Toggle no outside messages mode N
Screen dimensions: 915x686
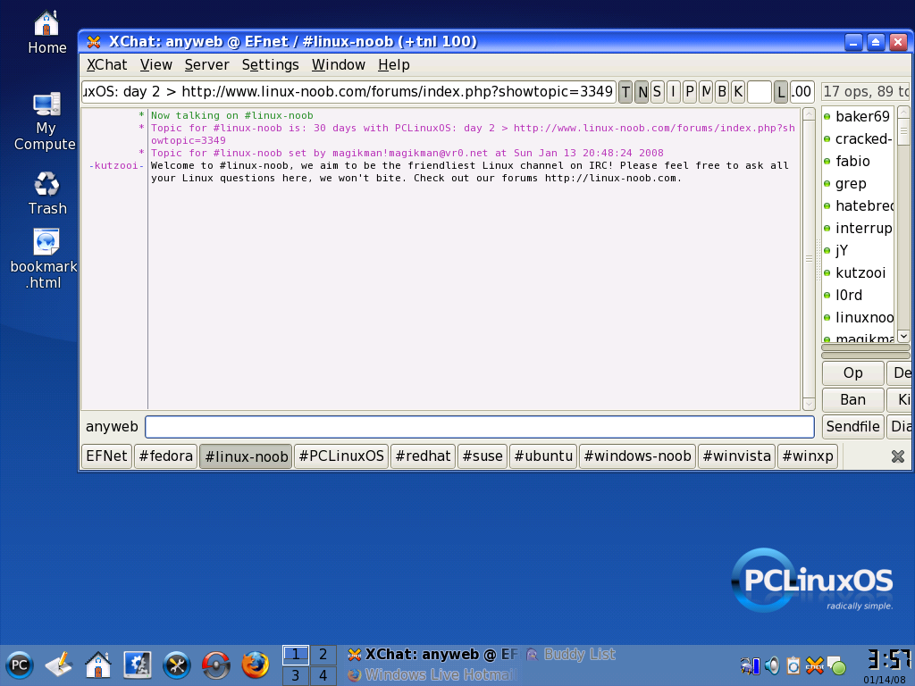[642, 92]
